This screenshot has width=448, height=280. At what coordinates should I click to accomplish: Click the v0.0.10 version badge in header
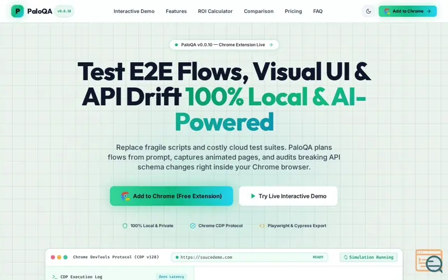(x=64, y=11)
